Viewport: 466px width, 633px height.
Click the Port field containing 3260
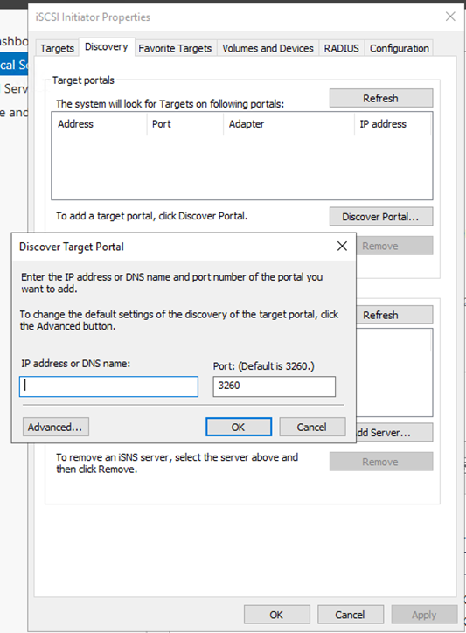[x=275, y=386]
